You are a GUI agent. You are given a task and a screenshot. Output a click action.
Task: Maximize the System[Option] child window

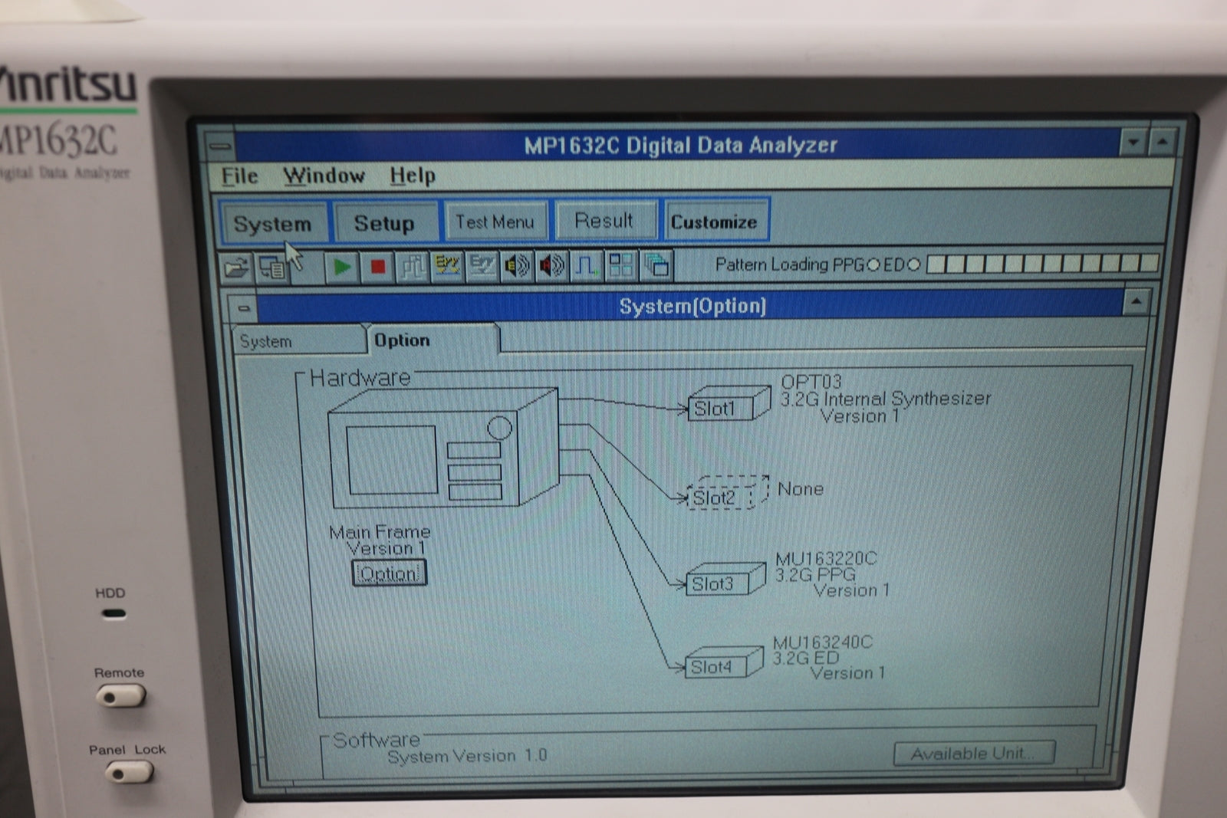[x=1136, y=302]
